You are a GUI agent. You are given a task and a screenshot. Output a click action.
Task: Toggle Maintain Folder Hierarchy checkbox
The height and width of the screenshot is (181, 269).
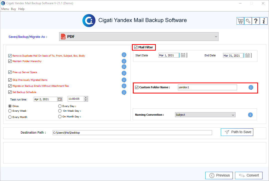click(x=10, y=61)
